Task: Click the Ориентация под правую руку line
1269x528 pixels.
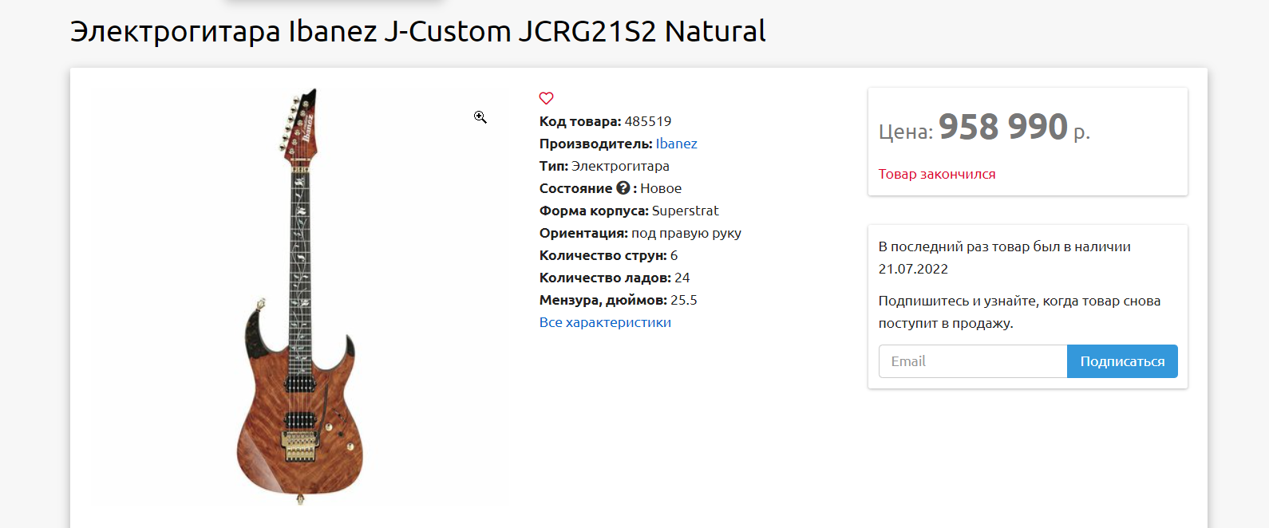Action: 640,233
